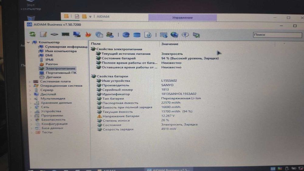304x171 pixels.
Task: Open Программы tree item
Action: [52, 115]
